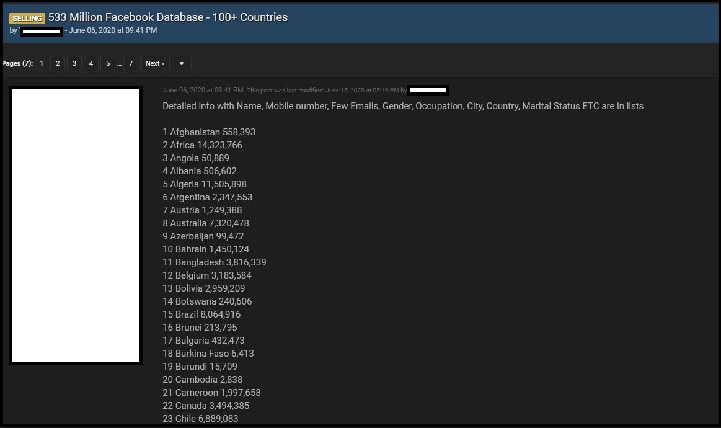Click the Brazil 8,064,916 list entry
This screenshot has width=721, height=428.
point(201,314)
